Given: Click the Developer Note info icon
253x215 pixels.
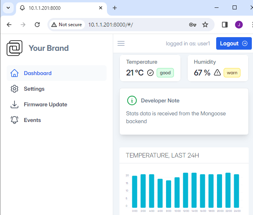Looking at the screenshot, I should pyautogui.click(x=132, y=100).
